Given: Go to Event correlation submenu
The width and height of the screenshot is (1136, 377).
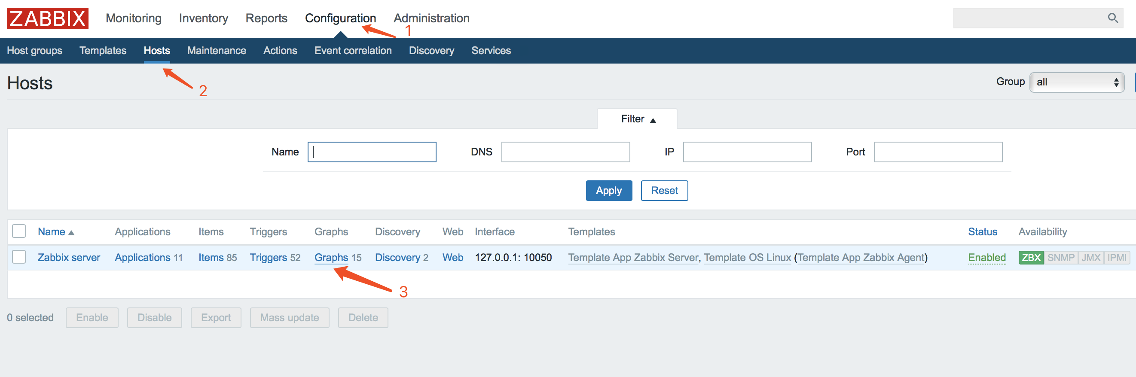Looking at the screenshot, I should (x=353, y=51).
